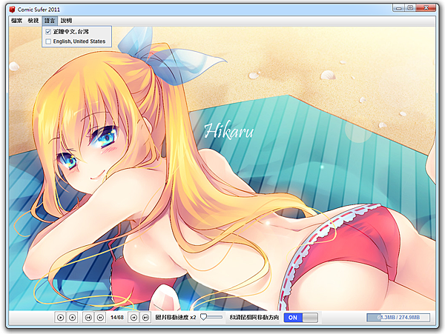Click the 14/68 page counter
The height and width of the screenshot is (334, 445).
(117, 317)
